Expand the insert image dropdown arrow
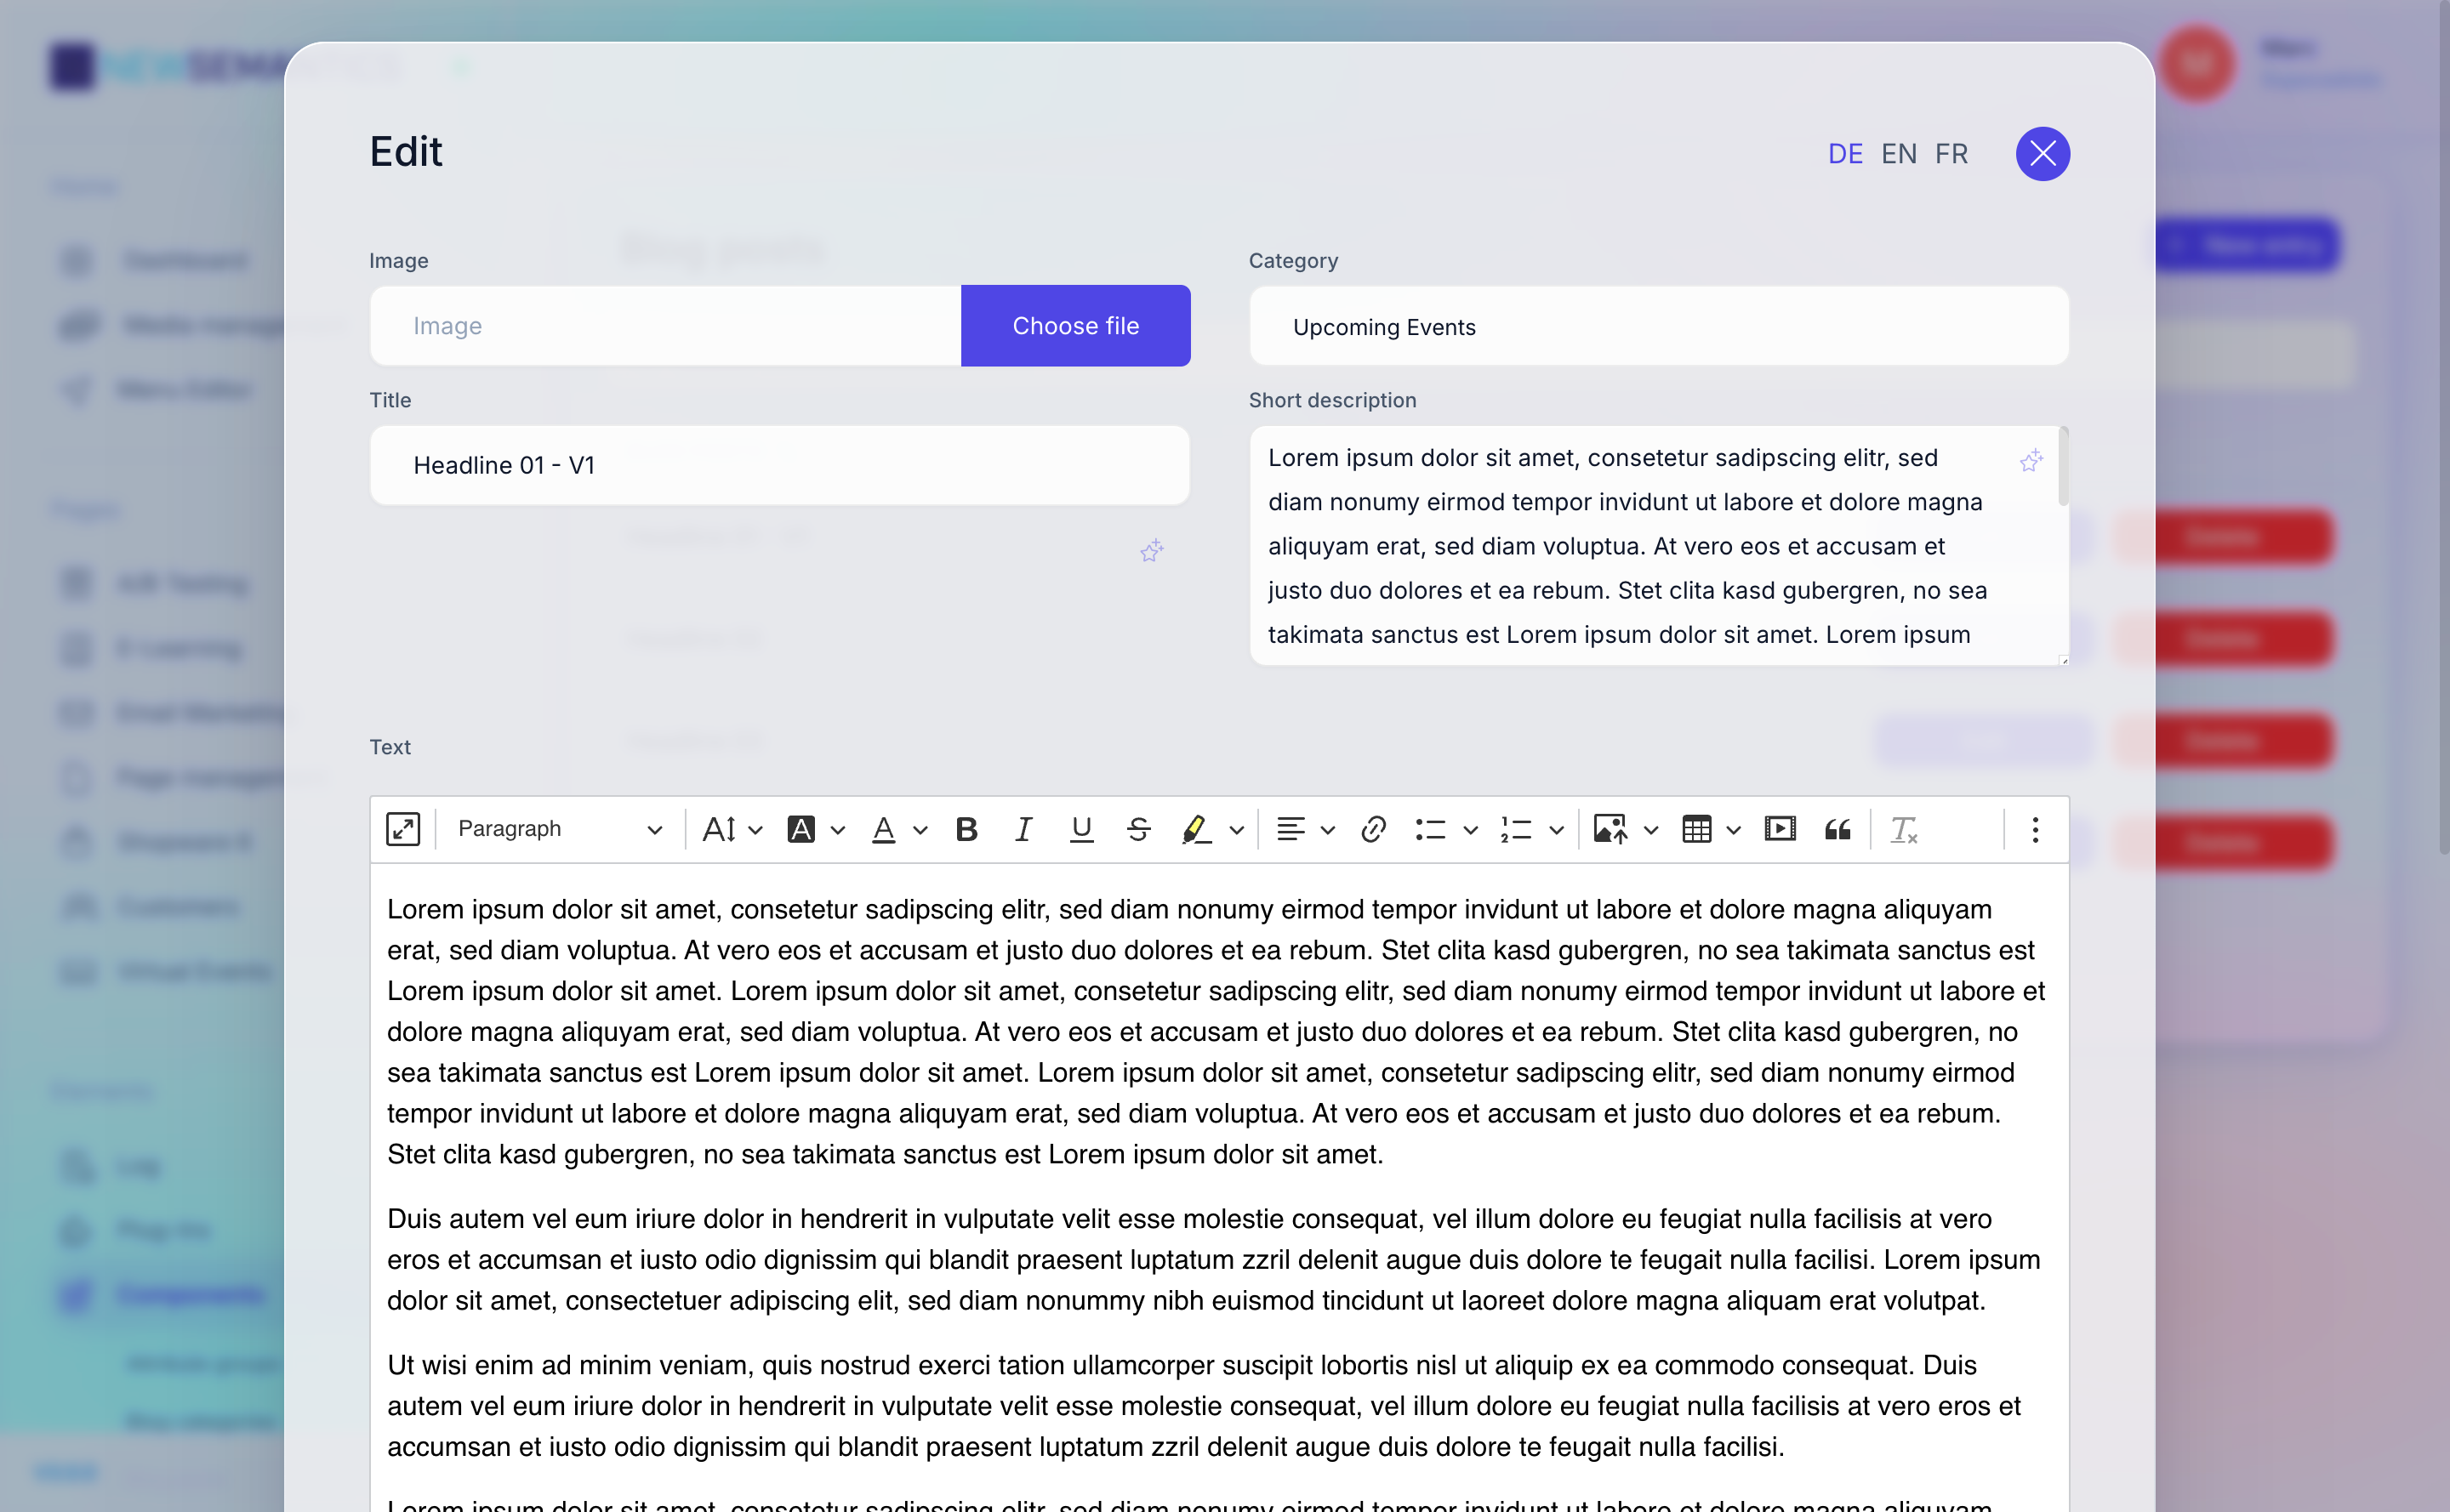 point(1652,830)
